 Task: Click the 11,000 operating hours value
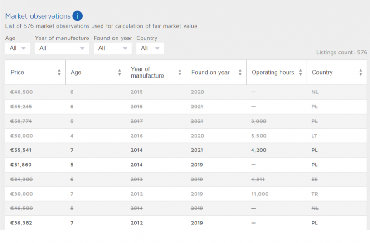pyautogui.click(x=260, y=194)
